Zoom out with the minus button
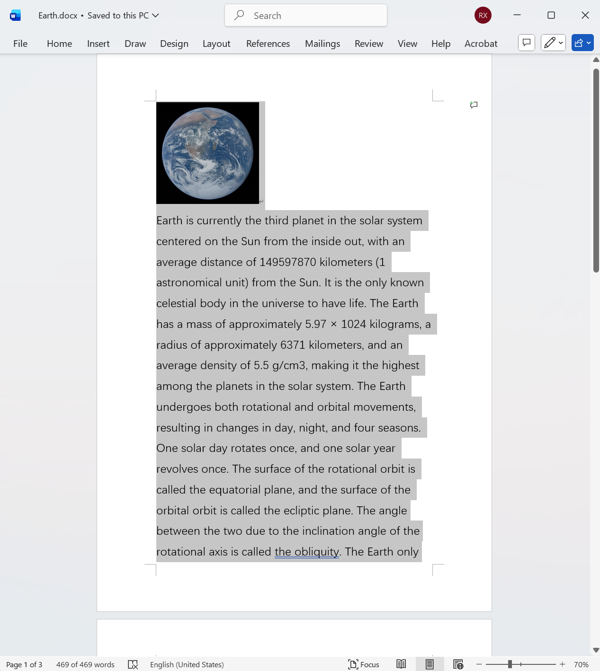This screenshot has width=600, height=671. click(478, 664)
